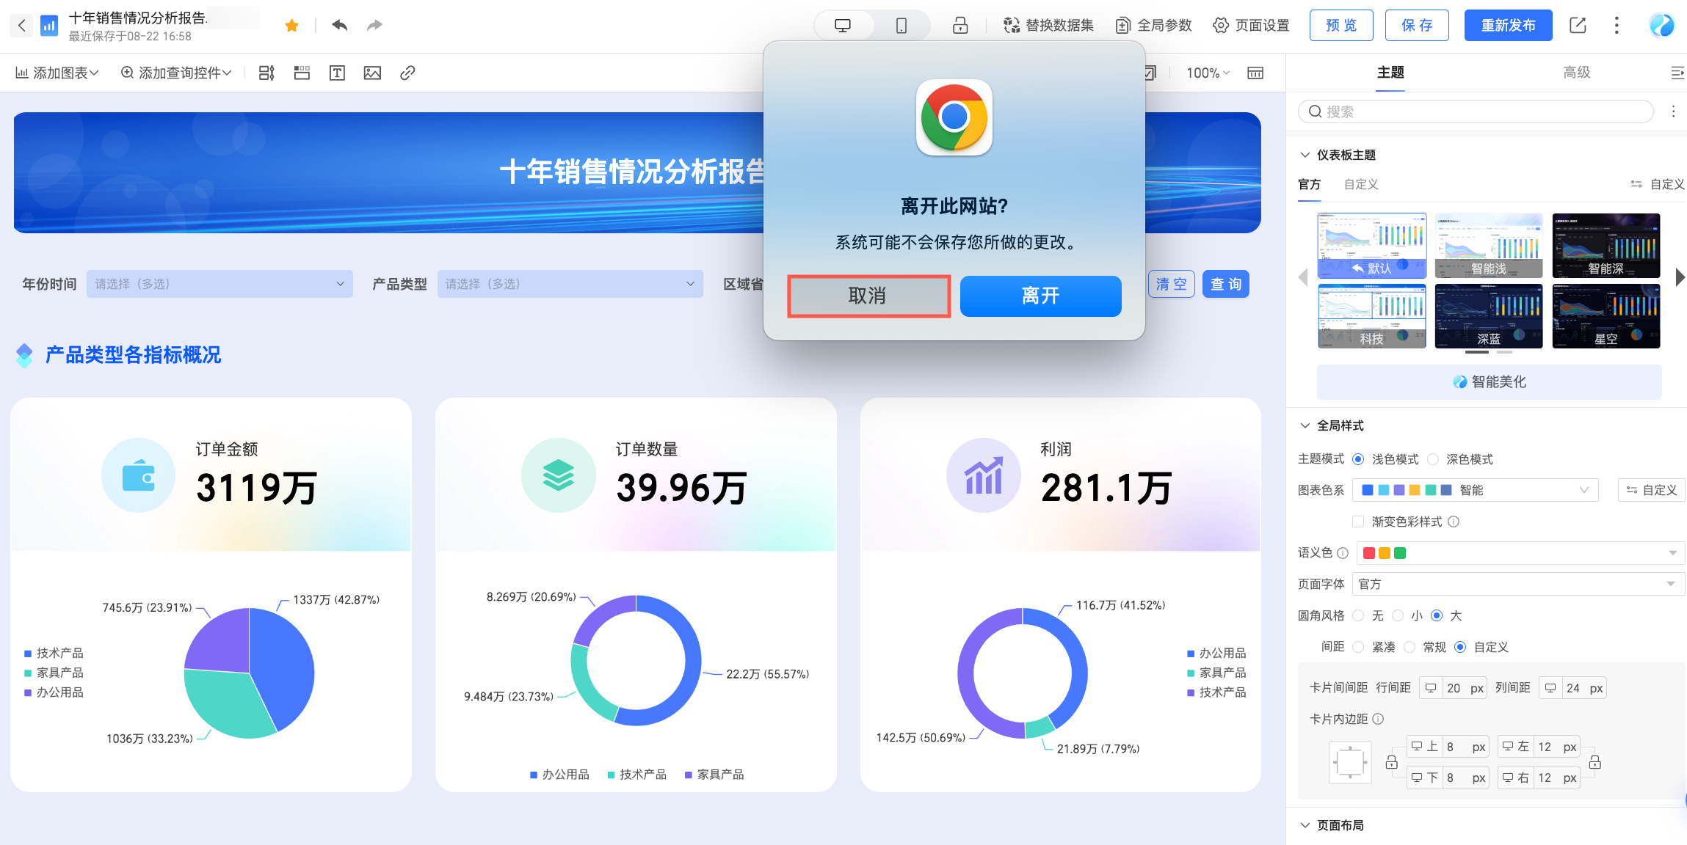Open Page Settings
Screen dimensions: 1687x845
point(1252,26)
